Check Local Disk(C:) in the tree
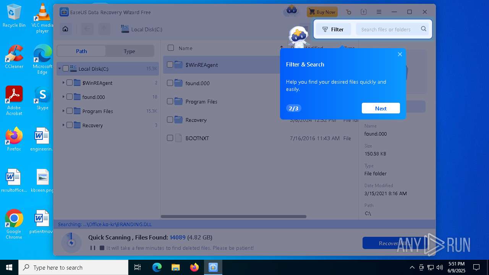The height and width of the screenshot is (275, 489). tap(66, 68)
